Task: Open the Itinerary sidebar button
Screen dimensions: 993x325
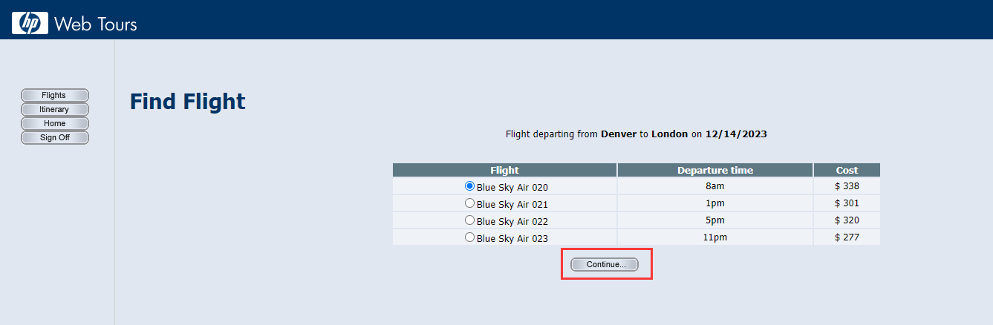Action: [54, 109]
